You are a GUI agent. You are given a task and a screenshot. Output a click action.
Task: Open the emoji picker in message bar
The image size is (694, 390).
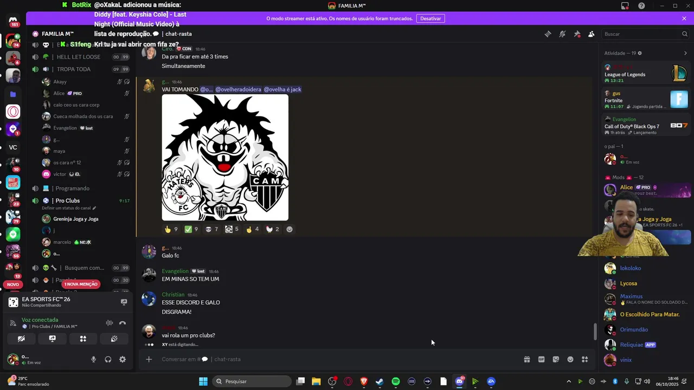[x=570, y=359]
